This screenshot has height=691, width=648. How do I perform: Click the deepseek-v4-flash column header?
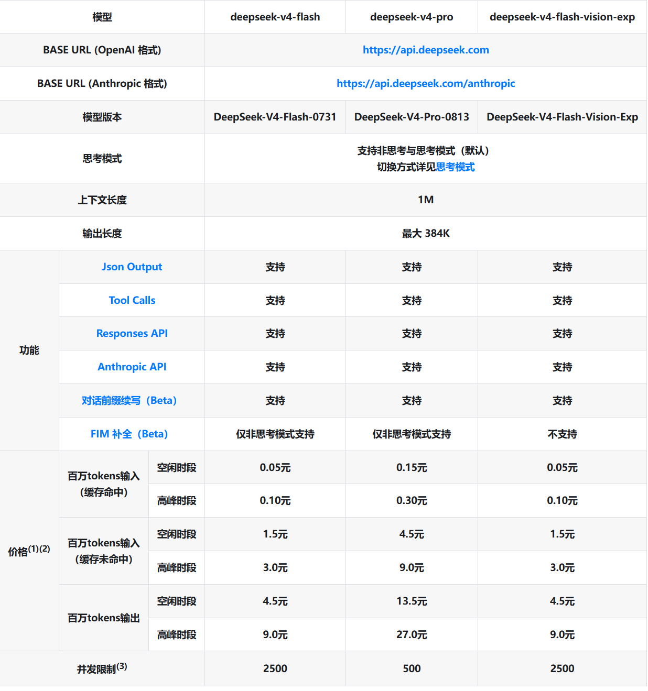[275, 17]
